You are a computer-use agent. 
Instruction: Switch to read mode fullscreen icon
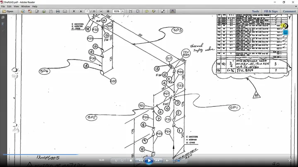[x=163, y=12]
